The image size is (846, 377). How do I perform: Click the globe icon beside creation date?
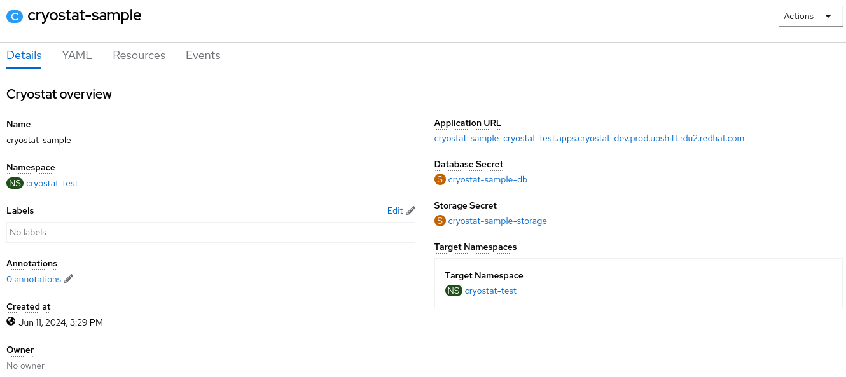point(11,322)
